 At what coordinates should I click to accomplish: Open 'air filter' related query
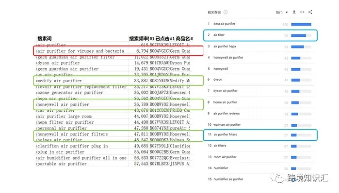pyautogui.click(x=219, y=35)
